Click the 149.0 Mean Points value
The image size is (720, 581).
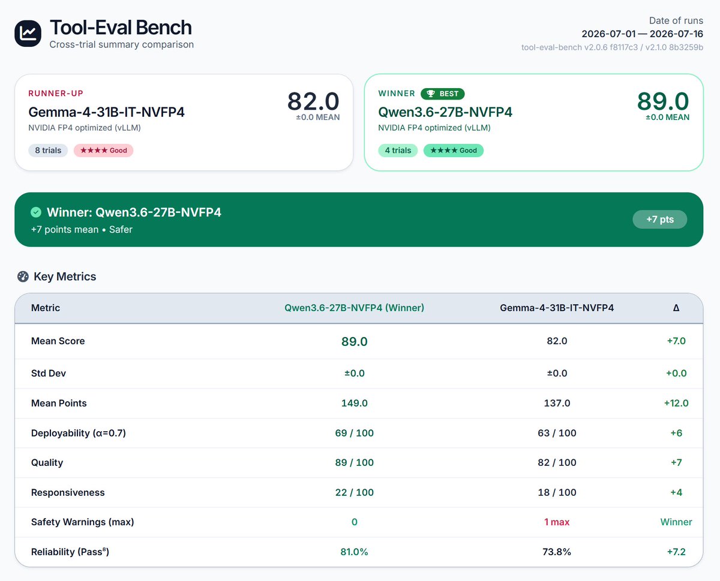point(354,403)
